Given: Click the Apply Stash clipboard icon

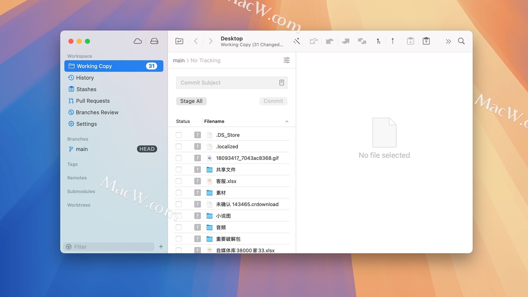Looking at the screenshot, I should (410, 41).
